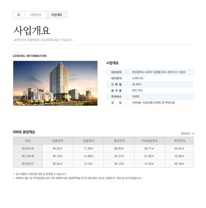Select the 35.15㎡ cell

(119, 164)
